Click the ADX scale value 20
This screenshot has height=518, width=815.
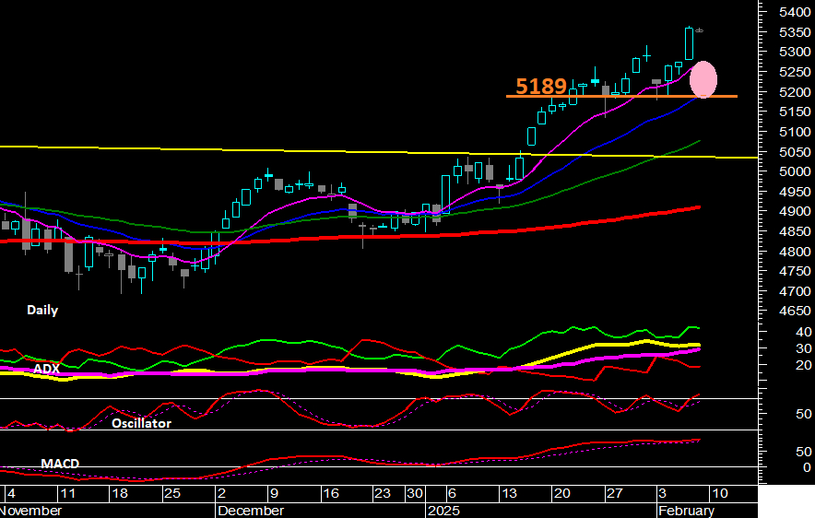pos(803,365)
